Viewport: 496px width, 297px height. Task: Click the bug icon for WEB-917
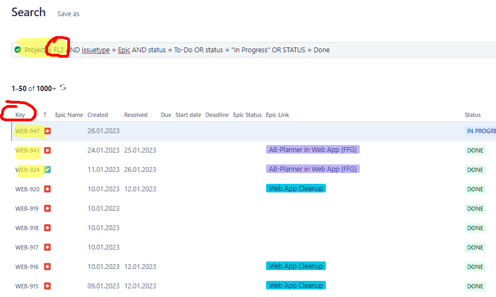[x=47, y=247]
